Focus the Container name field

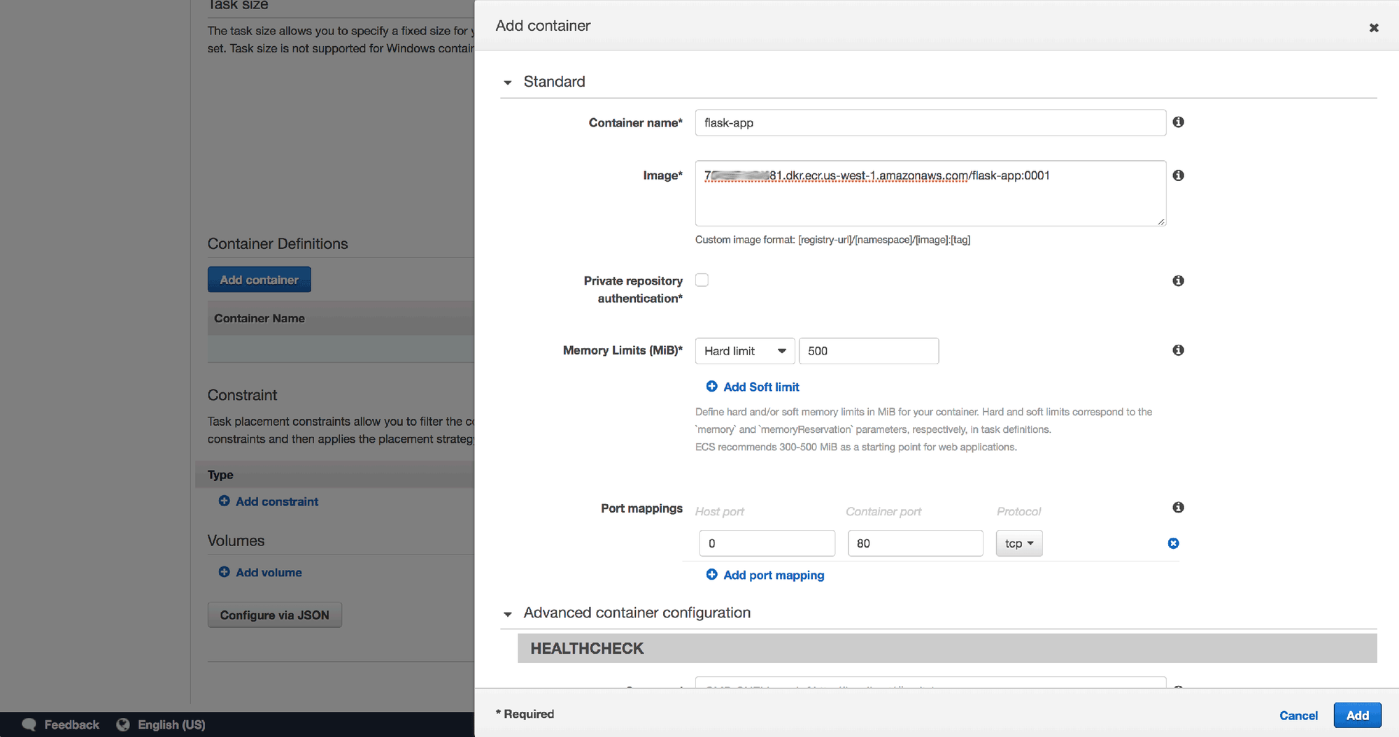(930, 122)
